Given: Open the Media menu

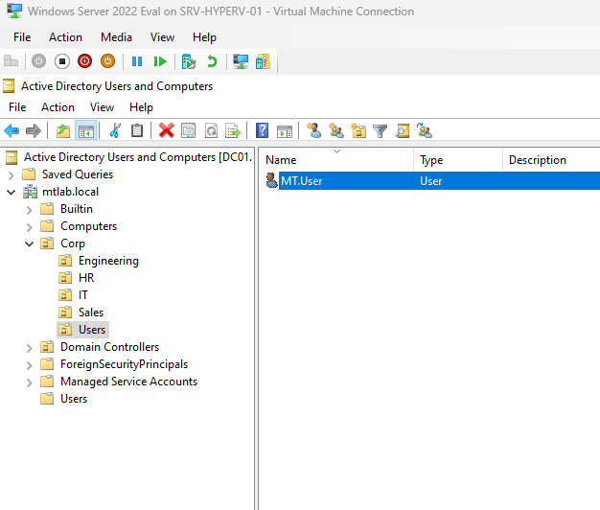Looking at the screenshot, I should [116, 37].
